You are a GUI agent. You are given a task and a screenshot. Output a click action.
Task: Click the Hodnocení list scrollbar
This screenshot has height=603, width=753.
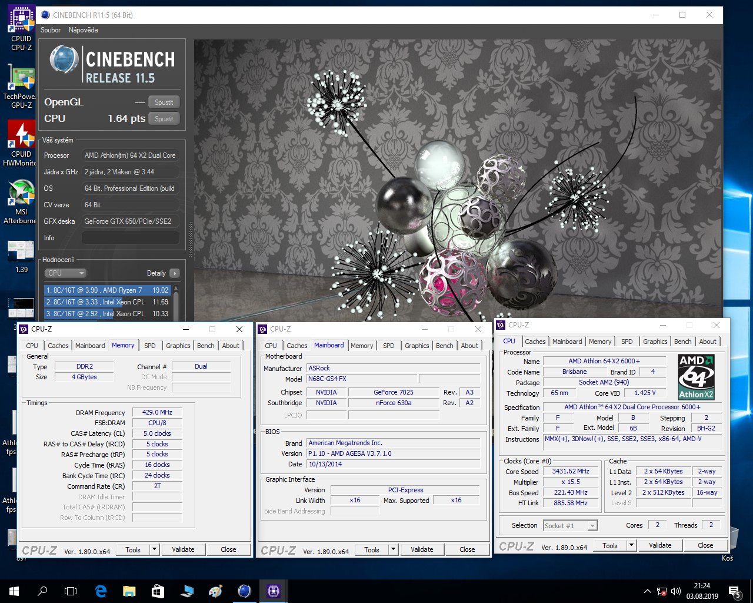pos(175,303)
